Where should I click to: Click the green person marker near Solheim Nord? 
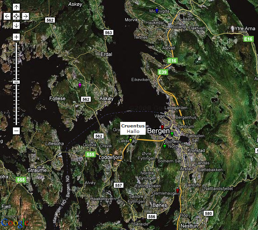click(x=164, y=146)
